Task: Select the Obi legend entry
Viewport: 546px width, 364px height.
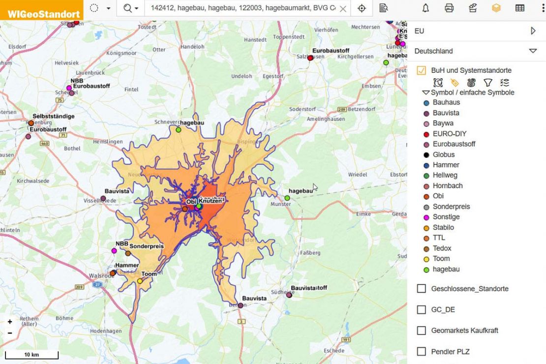Action: click(x=438, y=196)
